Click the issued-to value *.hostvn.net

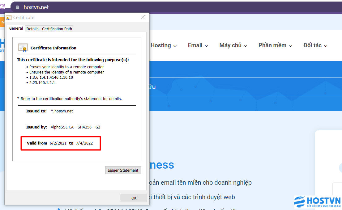tap(62, 111)
